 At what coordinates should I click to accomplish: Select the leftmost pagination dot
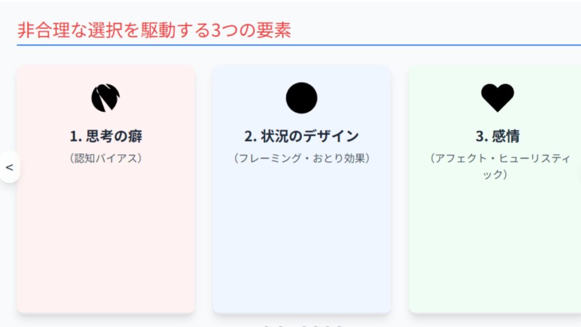266,326
